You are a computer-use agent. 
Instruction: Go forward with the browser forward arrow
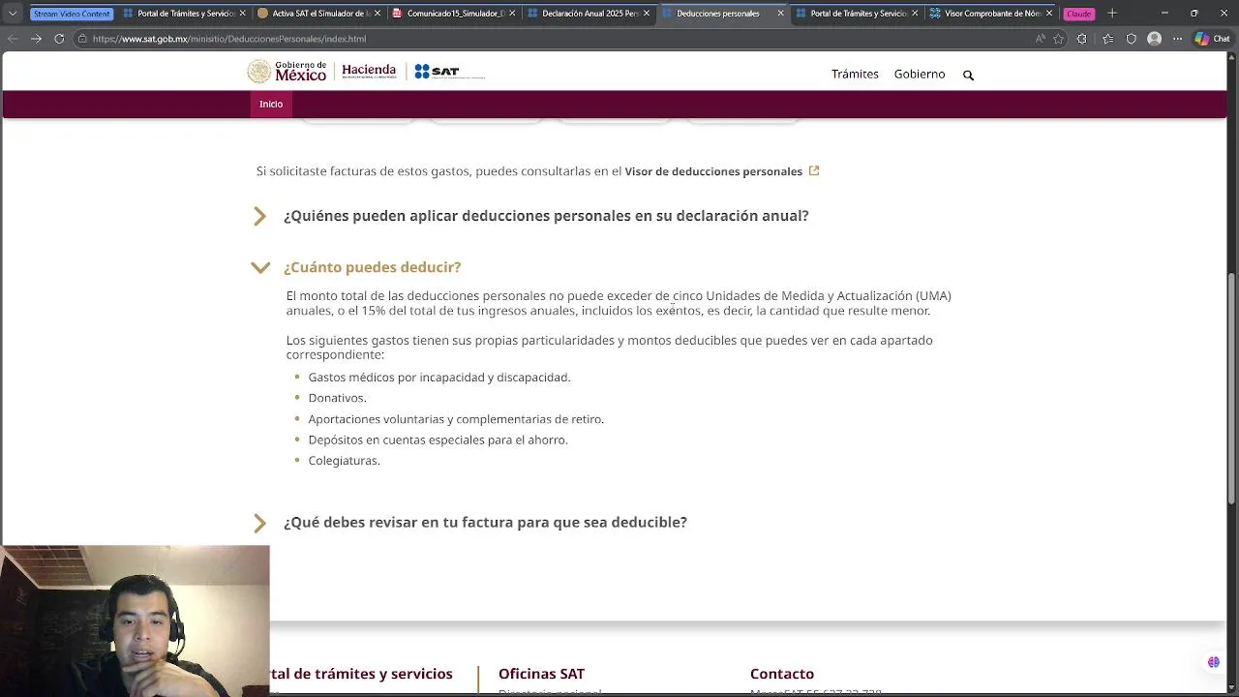click(36, 39)
